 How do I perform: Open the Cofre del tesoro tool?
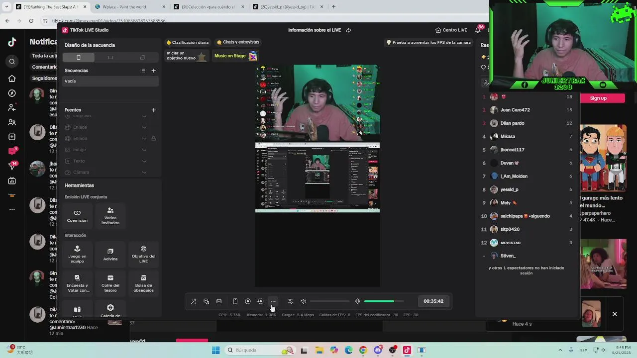(110, 283)
